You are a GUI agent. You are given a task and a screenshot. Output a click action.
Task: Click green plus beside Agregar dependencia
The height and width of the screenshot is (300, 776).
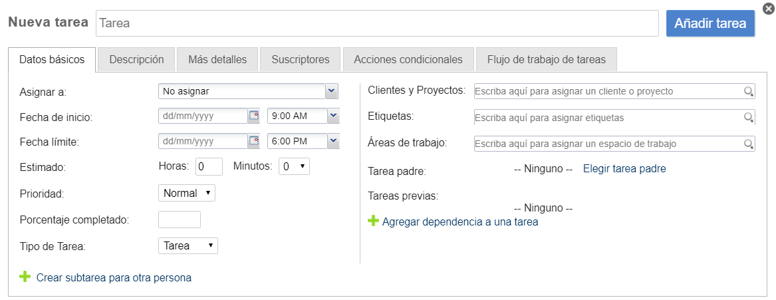point(374,222)
